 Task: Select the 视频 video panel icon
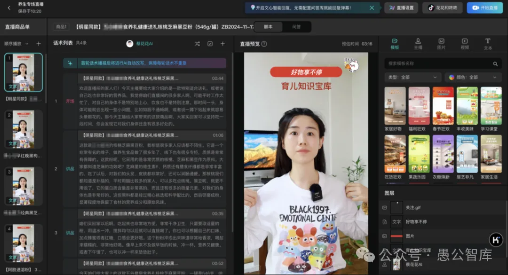(465, 45)
